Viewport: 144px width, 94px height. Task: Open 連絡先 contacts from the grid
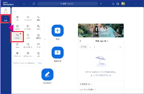click(38, 37)
